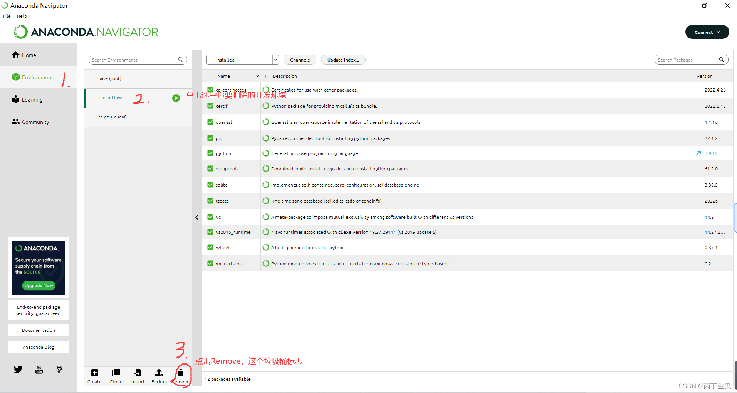Open the Documentation link
This screenshot has width=737, height=393.
click(x=39, y=330)
